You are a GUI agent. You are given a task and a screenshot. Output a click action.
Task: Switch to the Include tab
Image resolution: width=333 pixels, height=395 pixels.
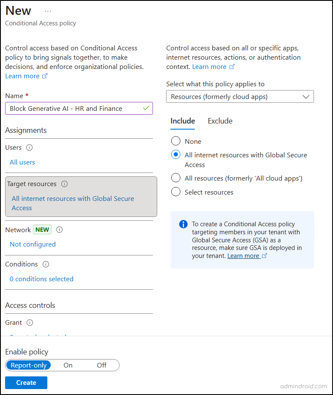(183, 121)
